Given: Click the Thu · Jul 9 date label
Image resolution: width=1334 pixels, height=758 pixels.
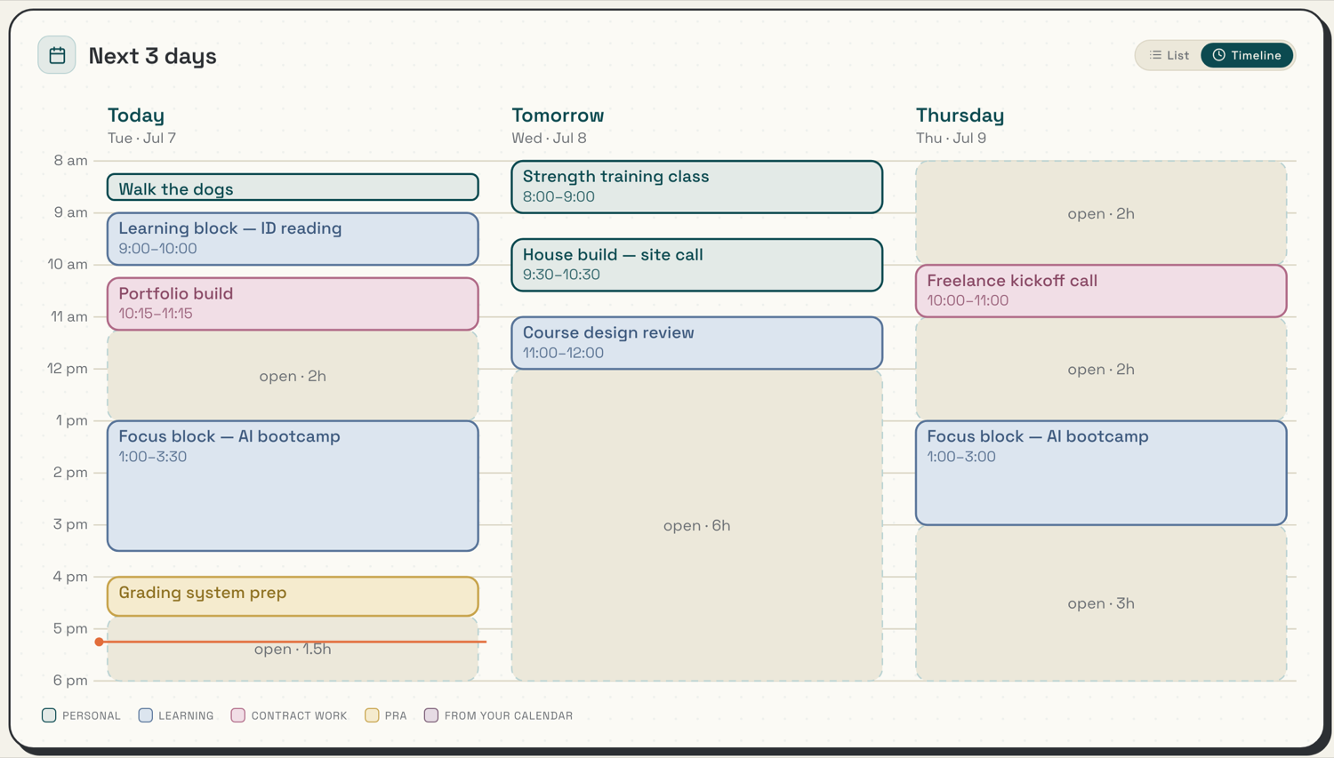Looking at the screenshot, I should click(x=951, y=138).
